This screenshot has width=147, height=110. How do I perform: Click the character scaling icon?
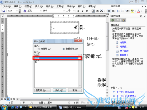click(102, 11)
